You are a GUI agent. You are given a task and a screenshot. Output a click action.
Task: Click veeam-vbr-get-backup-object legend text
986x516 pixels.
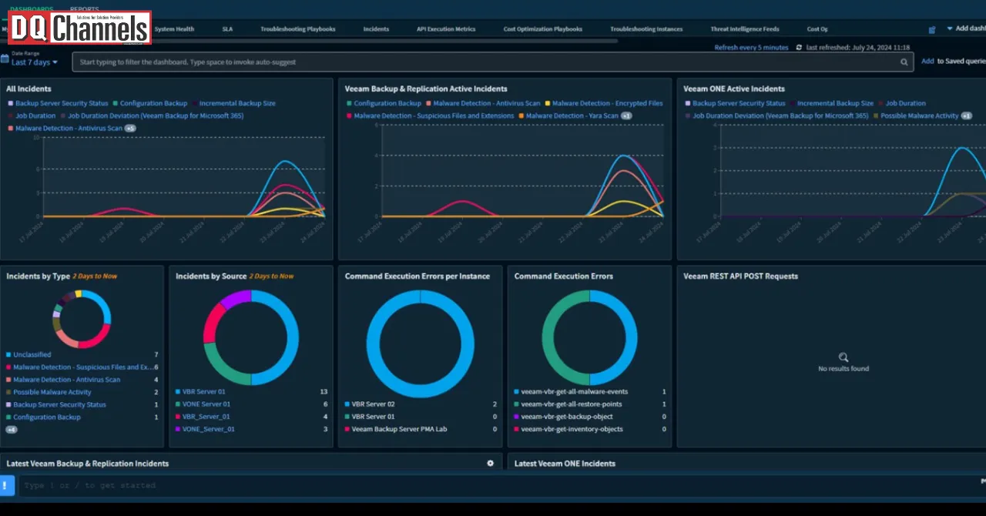[x=566, y=417]
